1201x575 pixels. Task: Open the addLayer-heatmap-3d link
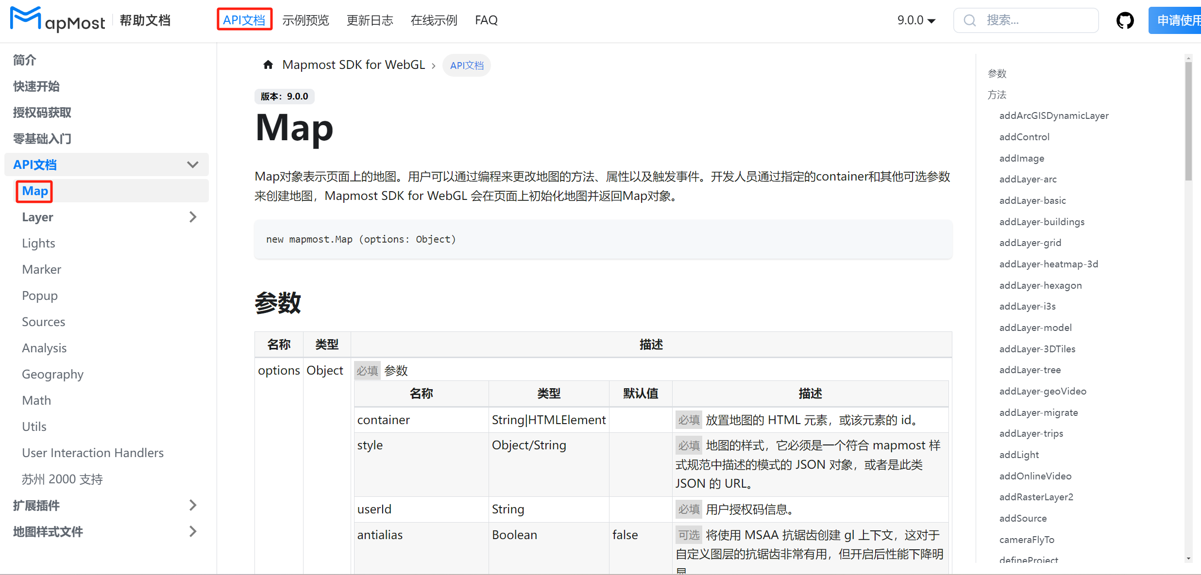pos(1049,263)
